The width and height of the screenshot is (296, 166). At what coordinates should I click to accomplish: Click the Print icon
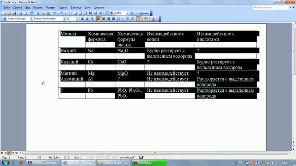[x=20, y=13]
